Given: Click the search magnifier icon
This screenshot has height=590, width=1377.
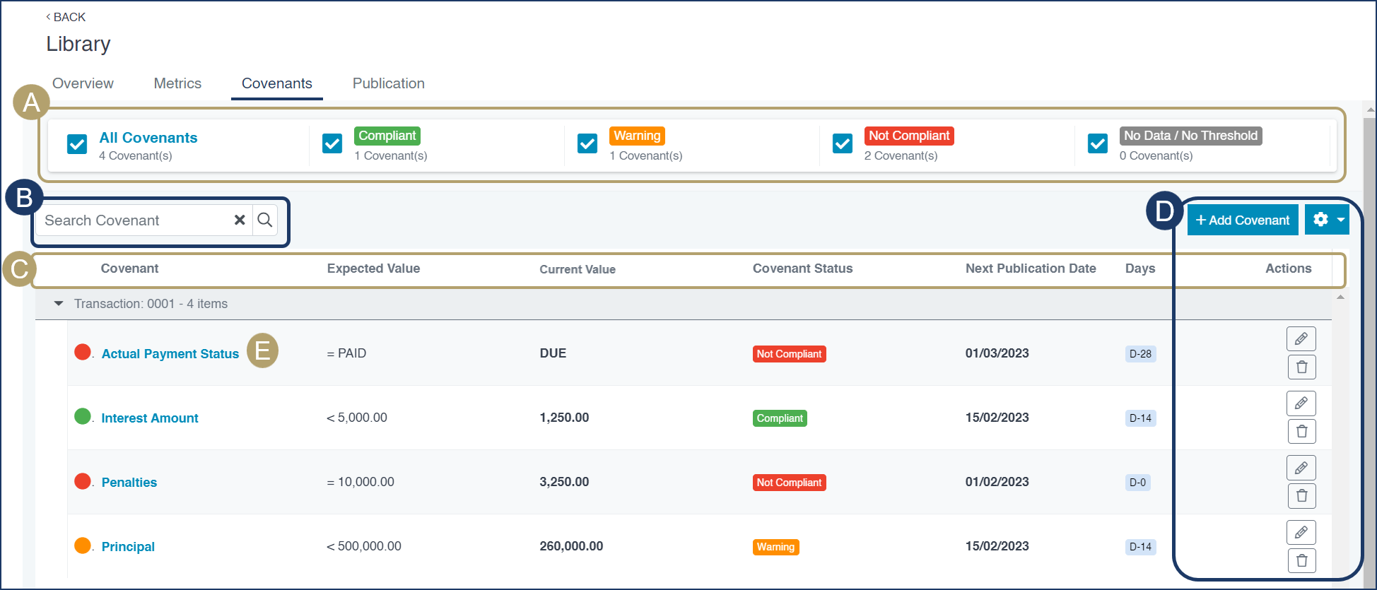Looking at the screenshot, I should click(265, 220).
